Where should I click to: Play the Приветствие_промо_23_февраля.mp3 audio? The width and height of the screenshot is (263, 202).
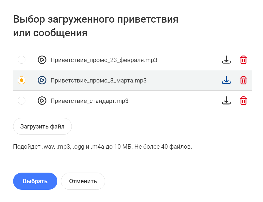tap(42, 60)
